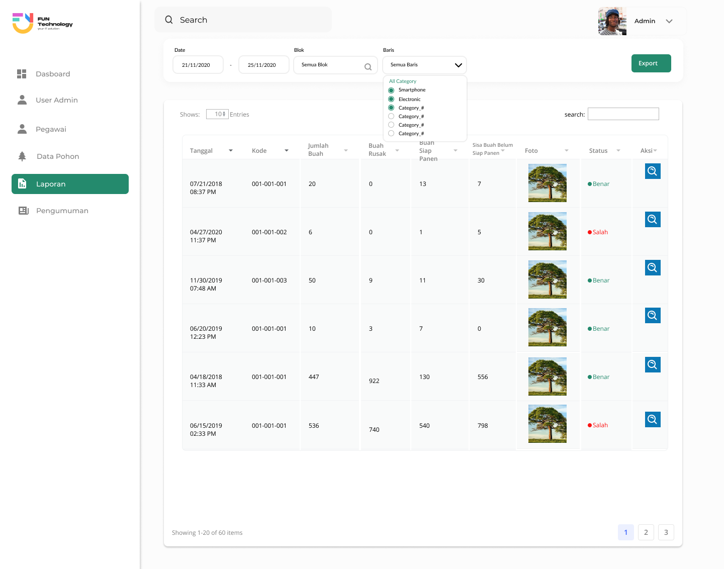Toggle the Electronic category option
This screenshot has height=569, width=724.
(x=391, y=100)
